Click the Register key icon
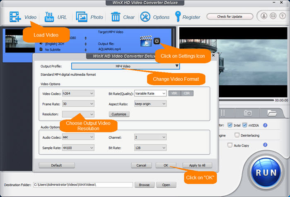Screen dimensions: 290x197 click(x=178, y=17)
